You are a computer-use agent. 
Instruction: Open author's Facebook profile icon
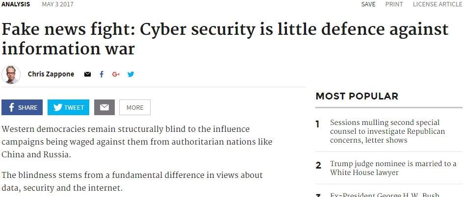tap(102, 74)
